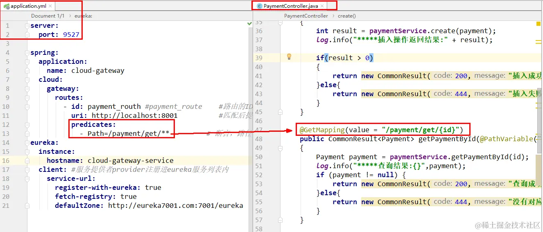Click the 'getPaymentById' method name on line 48
This screenshot has height=232, width=543.
(447, 139)
